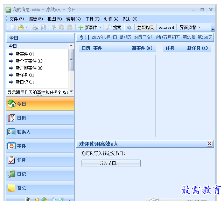The image size is (224, 201).
Task: Click the green plus 新事件 toolbar button
Action: 87,27
